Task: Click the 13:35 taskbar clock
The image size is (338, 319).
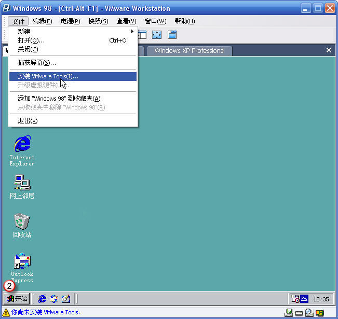Action: click(x=321, y=299)
